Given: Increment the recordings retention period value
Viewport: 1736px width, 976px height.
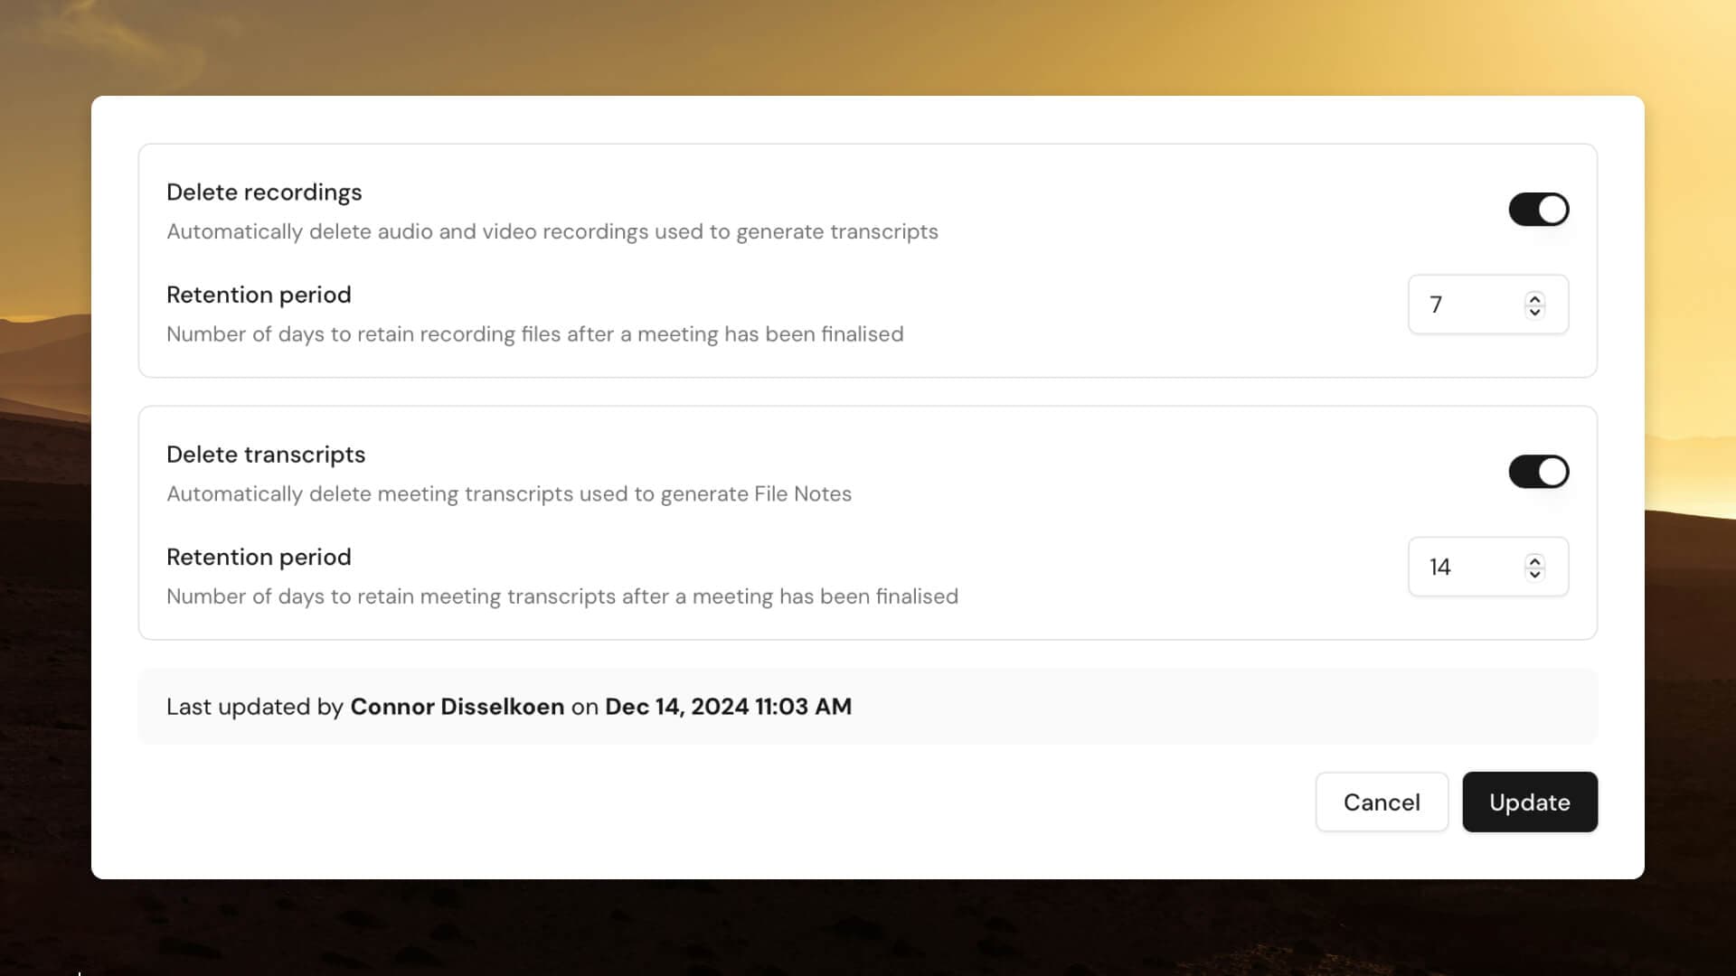Looking at the screenshot, I should click(x=1534, y=299).
